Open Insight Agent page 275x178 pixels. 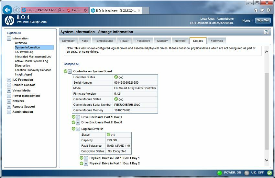tap(23, 74)
